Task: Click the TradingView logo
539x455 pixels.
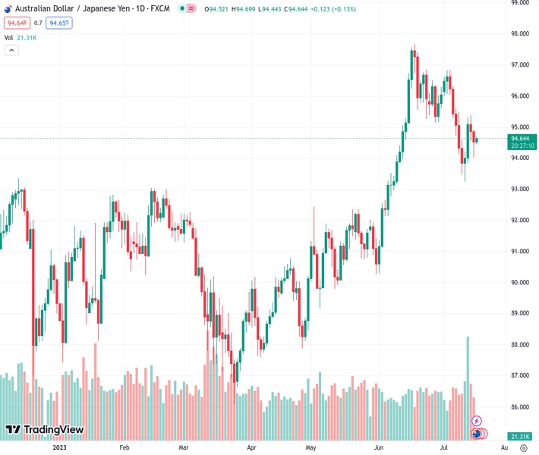Action: 44,430
